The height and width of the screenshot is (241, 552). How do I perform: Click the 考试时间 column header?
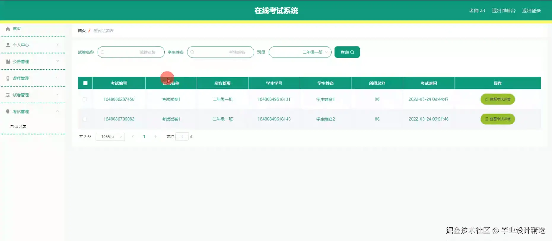coord(429,83)
